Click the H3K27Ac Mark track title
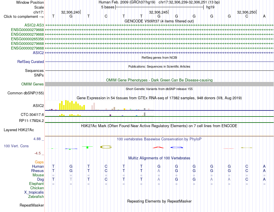The width and height of the screenshot is (274, 212). tap(159, 126)
